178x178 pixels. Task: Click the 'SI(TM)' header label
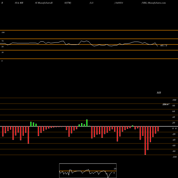pos(68,3)
